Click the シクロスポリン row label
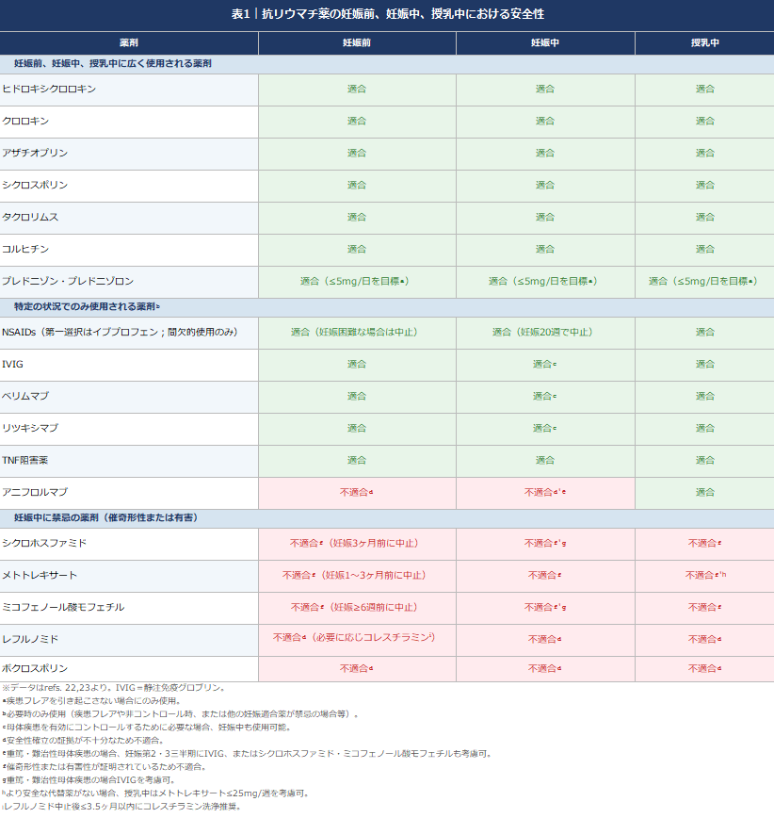774x818 pixels. [x=35, y=186]
